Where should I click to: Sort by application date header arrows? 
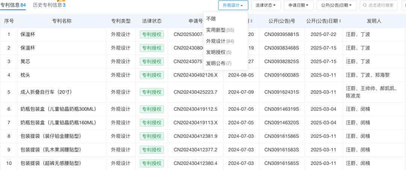click(251, 21)
